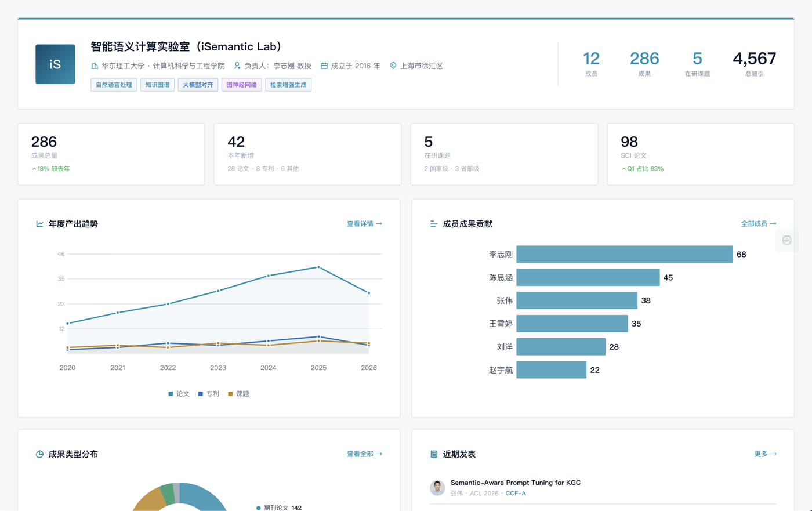
Task: Select the 自然语言处理 tag
Action: pos(114,85)
